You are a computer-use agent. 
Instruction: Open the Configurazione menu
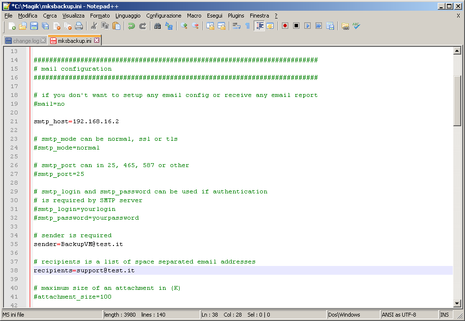coord(164,16)
